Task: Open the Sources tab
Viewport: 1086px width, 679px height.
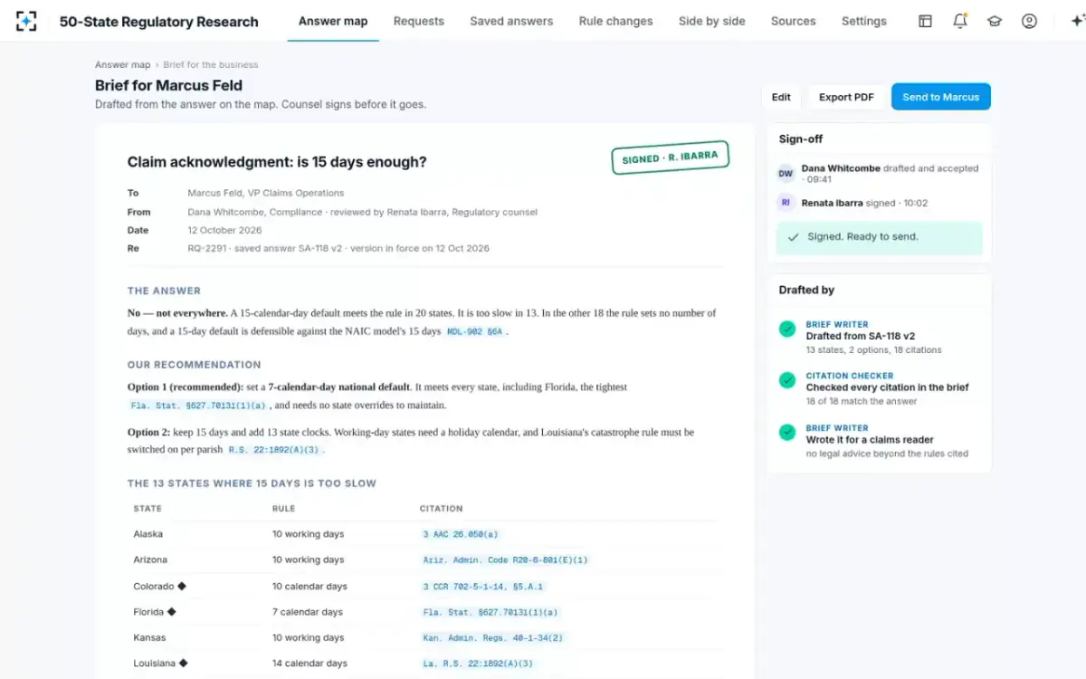Action: [x=794, y=21]
